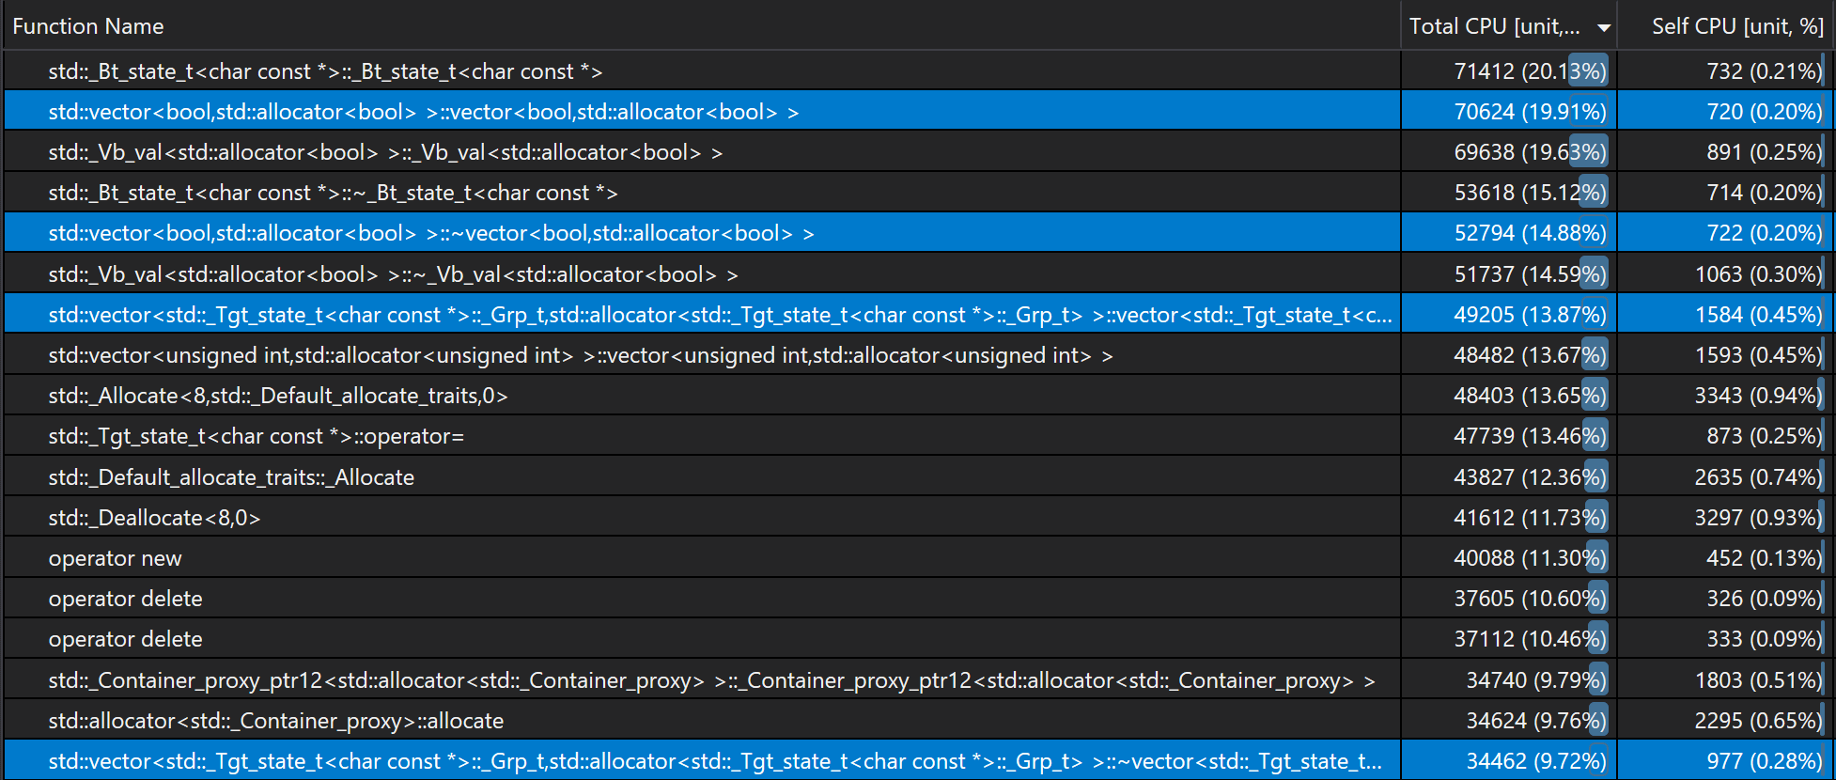Select the std::allocator<_Container_proxy>::allocate row

click(275, 721)
